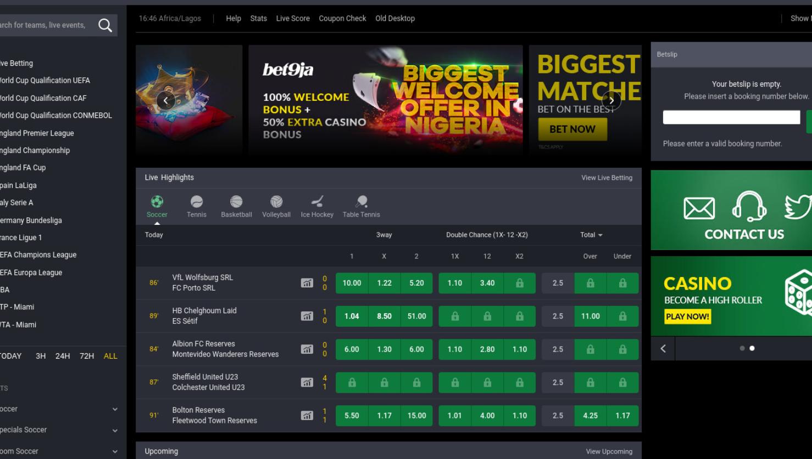Open the View Upcoming link
The image size is (812, 459).
[x=609, y=451]
